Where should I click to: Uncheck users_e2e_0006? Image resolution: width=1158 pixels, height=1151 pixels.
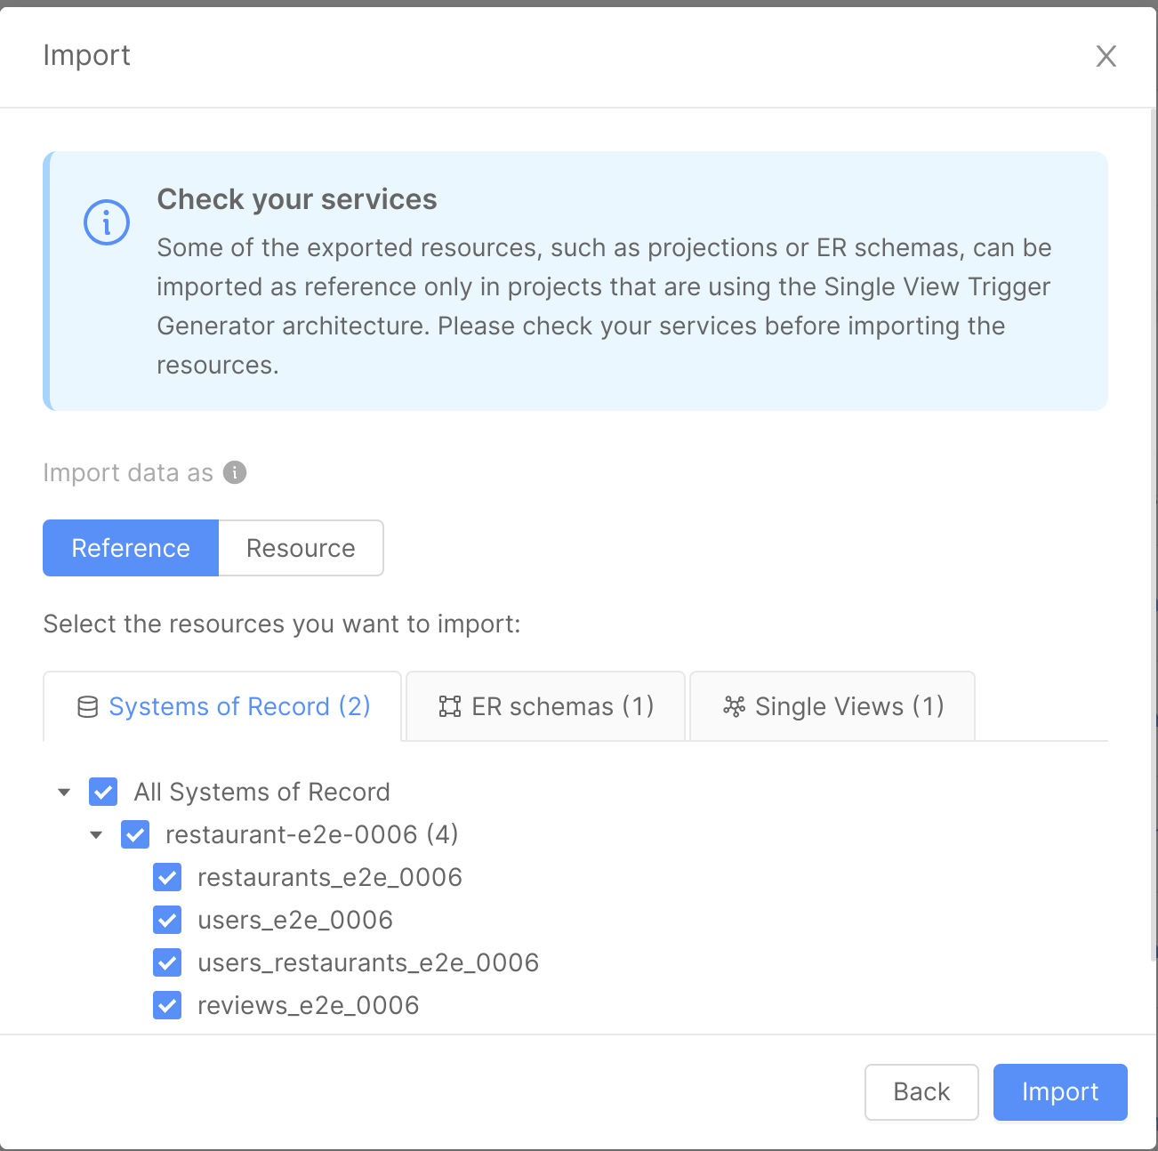click(167, 920)
